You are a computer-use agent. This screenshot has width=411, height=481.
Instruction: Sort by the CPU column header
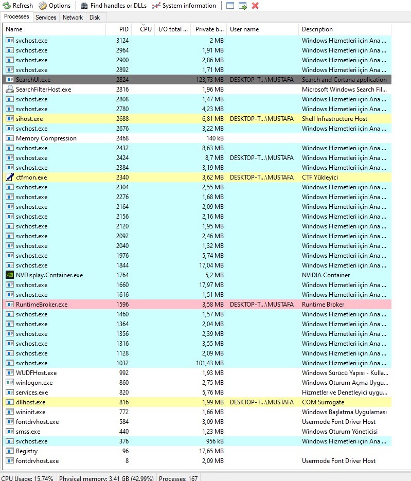click(x=143, y=29)
